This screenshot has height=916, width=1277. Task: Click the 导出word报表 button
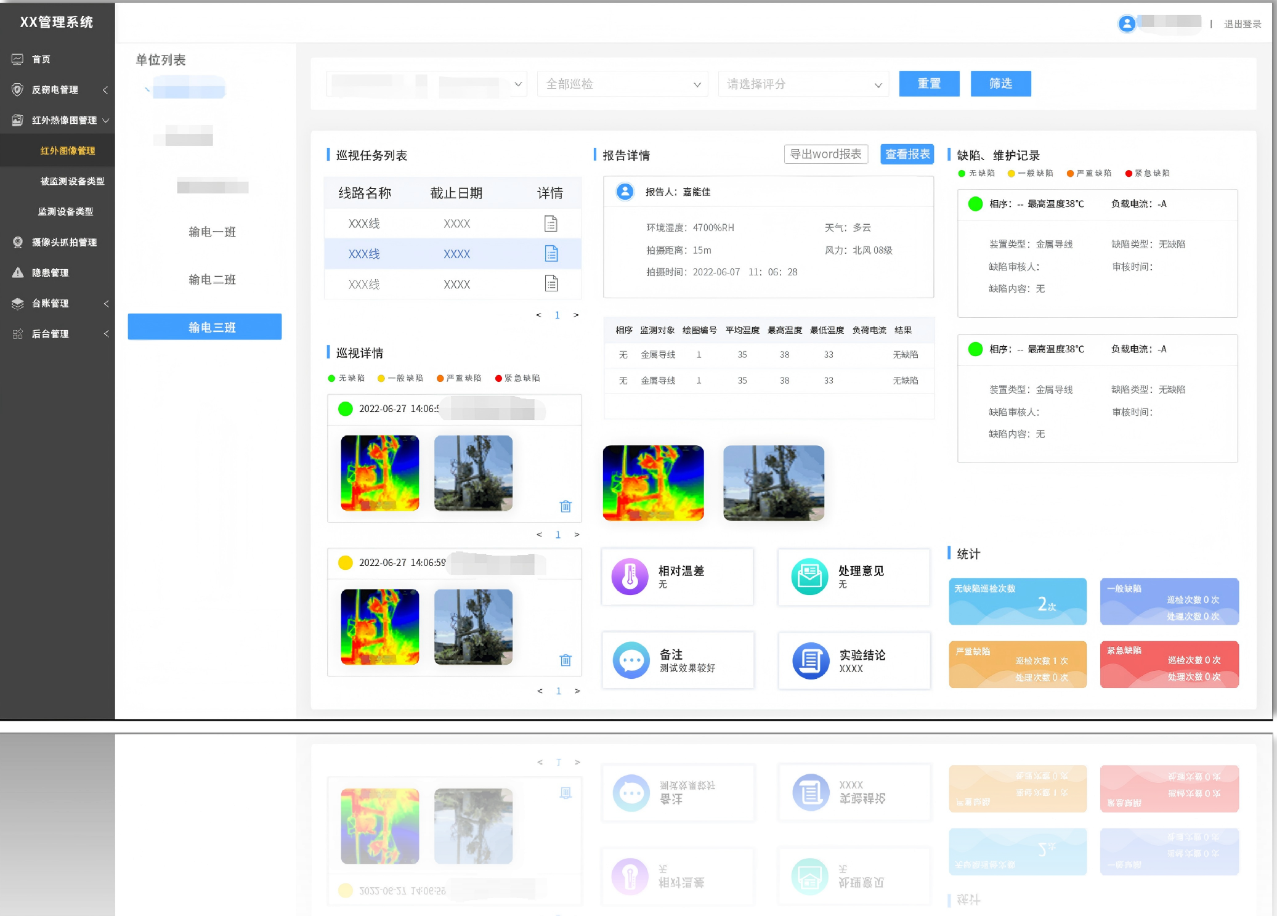point(826,154)
